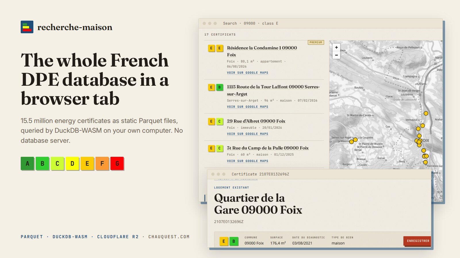Click the B climate badge of 1115 Route de la Tour Laffont
The height and width of the screenshot is (258, 460).
tap(219, 87)
